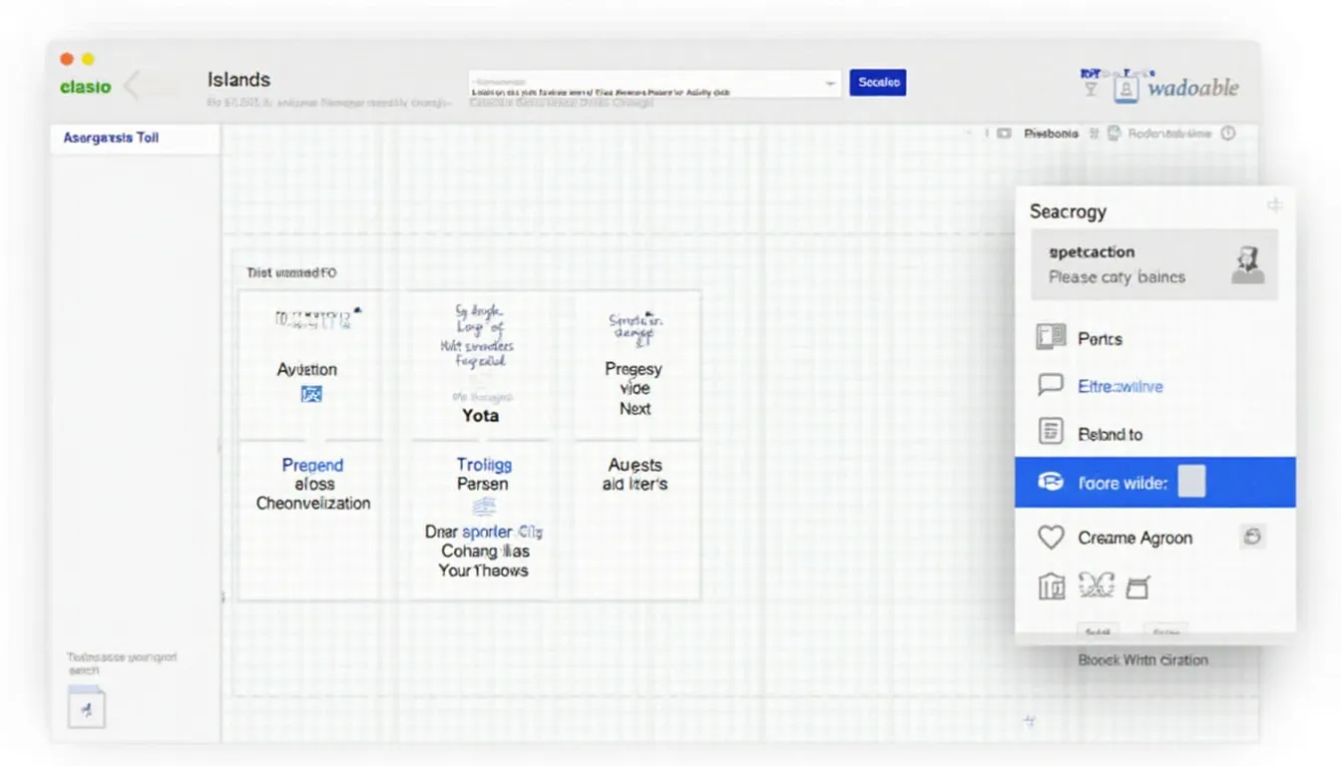This screenshot has height=766, width=1341.
Task: Click the goblet filter icon in header
Action: pyautogui.click(x=1091, y=90)
